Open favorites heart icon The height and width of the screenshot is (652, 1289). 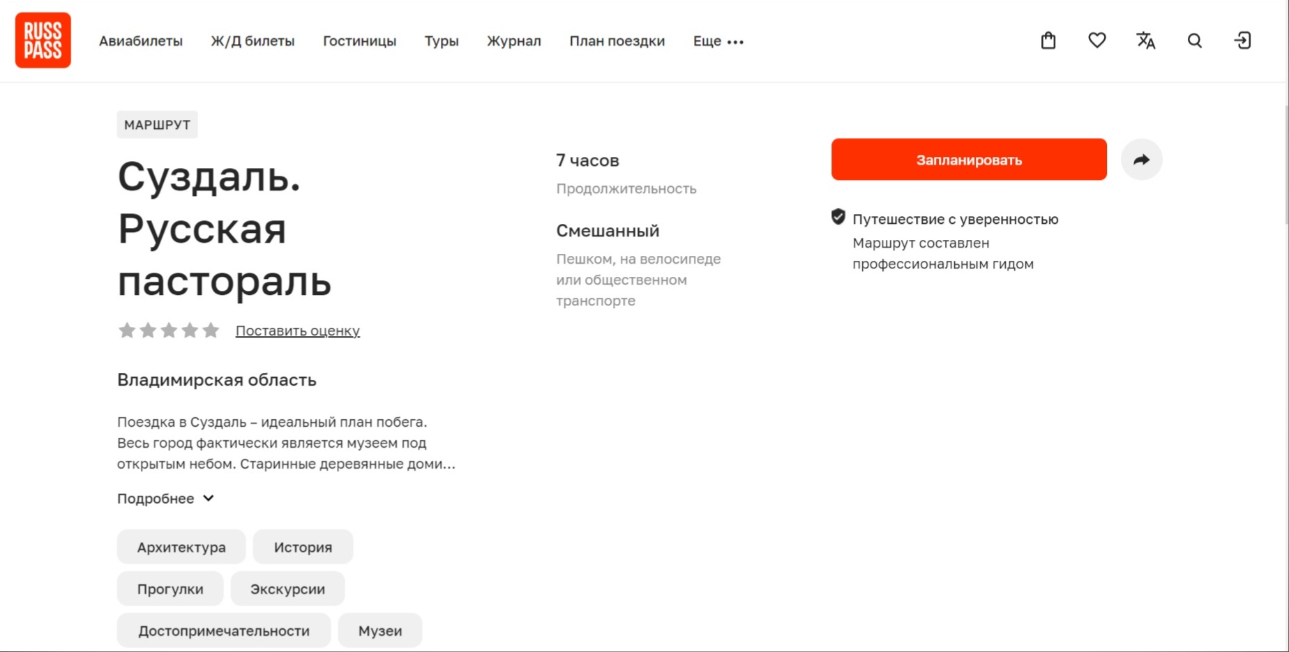click(1096, 41)
